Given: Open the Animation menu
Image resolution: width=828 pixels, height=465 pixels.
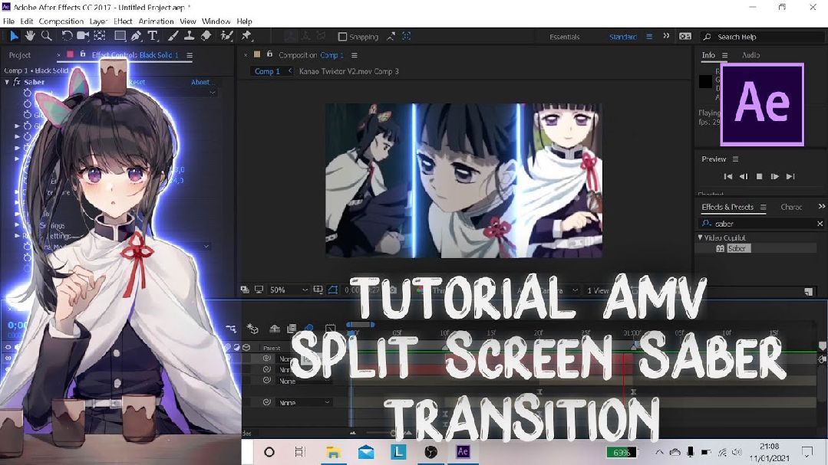Looking at the screenshot, I should 157,21.
